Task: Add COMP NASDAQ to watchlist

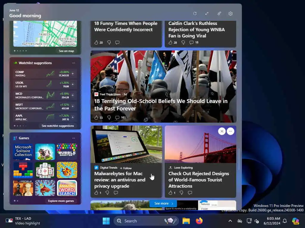Action: tap(73, 74)
